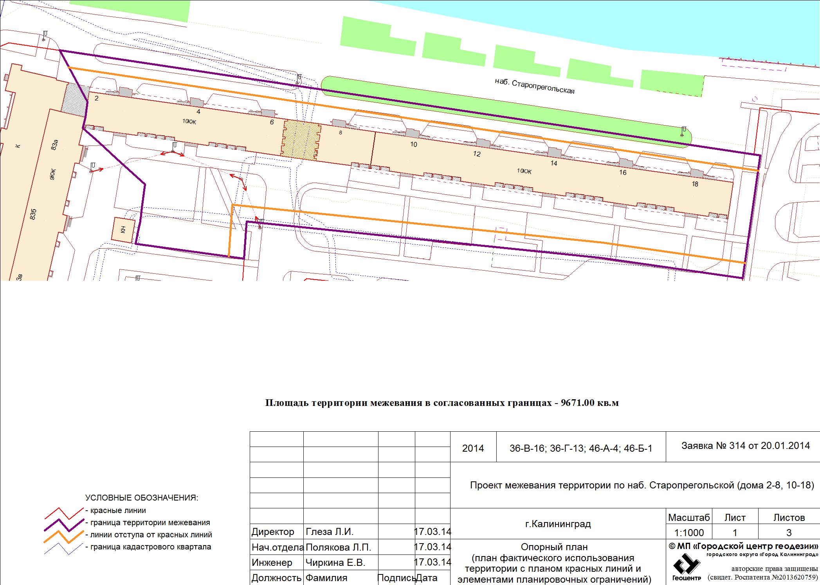Viewport: 820px width, 585px height.
Task: Click house number 10 on the building
Action: 414,144
